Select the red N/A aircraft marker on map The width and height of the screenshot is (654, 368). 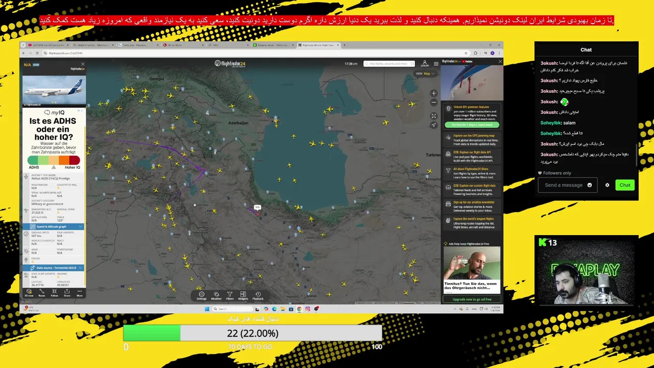(x=258, y=213)
